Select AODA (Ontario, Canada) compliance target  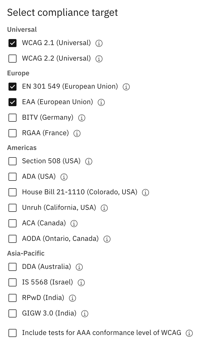tap(12, 239)
